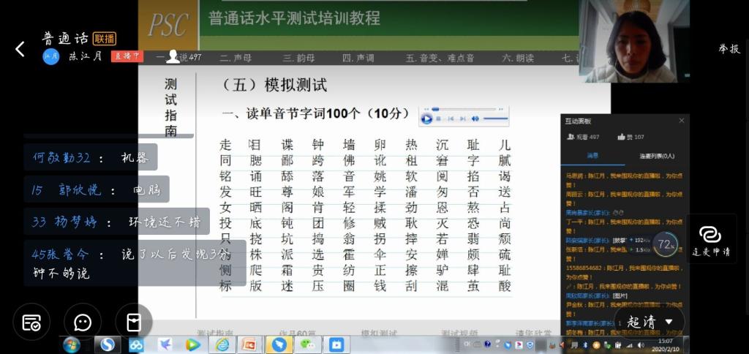Click the Windows Start button

pyautogui.click(x=72, y=344)
